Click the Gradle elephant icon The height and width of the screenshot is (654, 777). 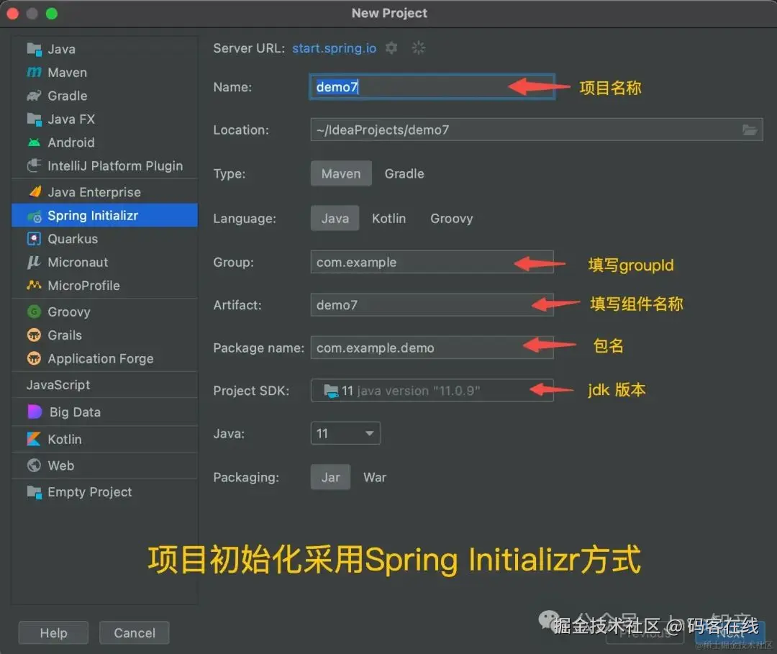pos(35,96)
